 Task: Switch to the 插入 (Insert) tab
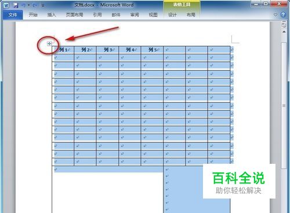tap(52, 14)
